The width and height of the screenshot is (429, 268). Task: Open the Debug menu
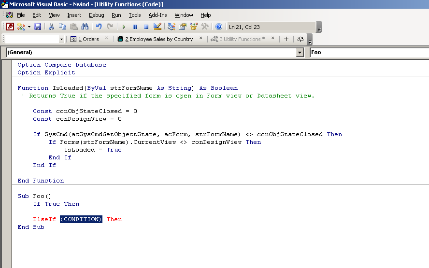(96, 15)
